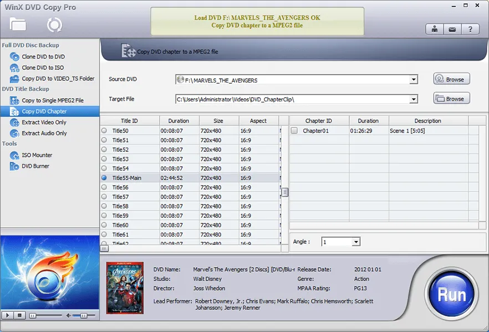Click the Clone DVD to DVD icon
The image size is (489, 332).
click(14, 57)
